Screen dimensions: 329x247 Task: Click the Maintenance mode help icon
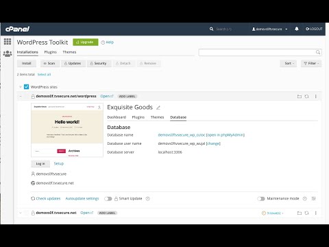[x=305, y=198]
